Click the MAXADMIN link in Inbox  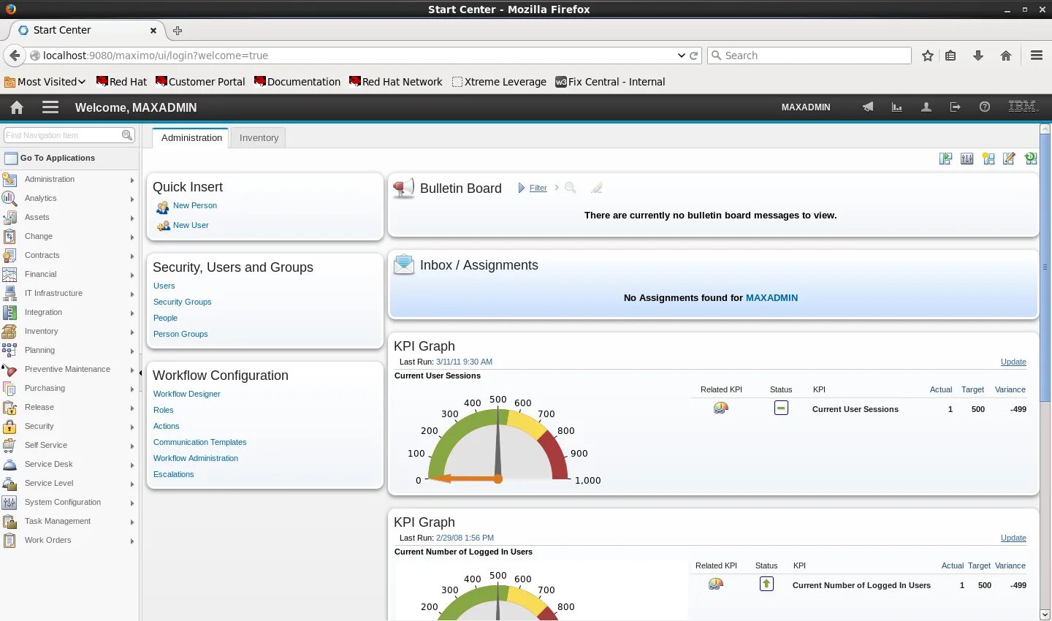point(771,297)
